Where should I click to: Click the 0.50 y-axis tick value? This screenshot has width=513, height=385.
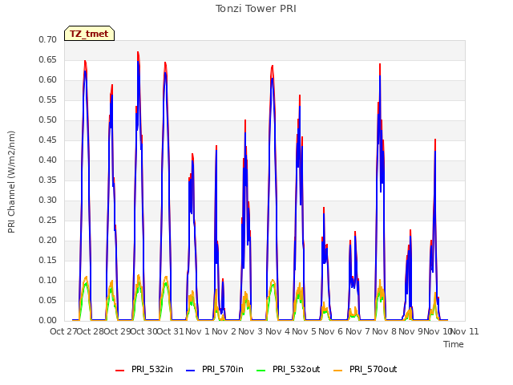(x=48, y=120)
